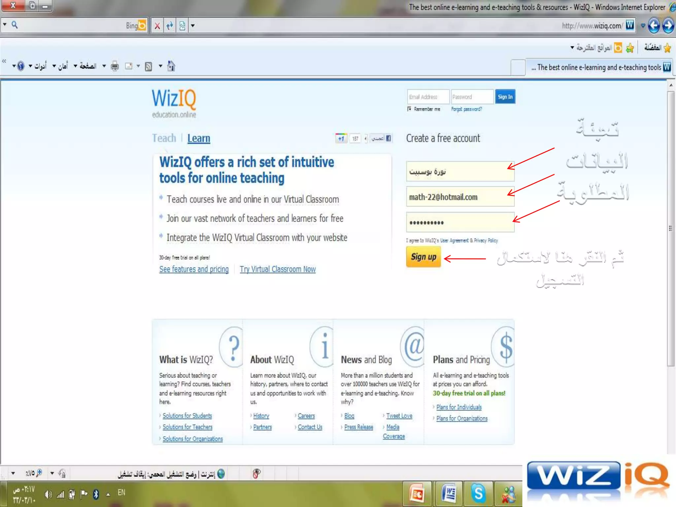Open the Bing search provider dropdown

pyautogui.click(x=5, y=25)
